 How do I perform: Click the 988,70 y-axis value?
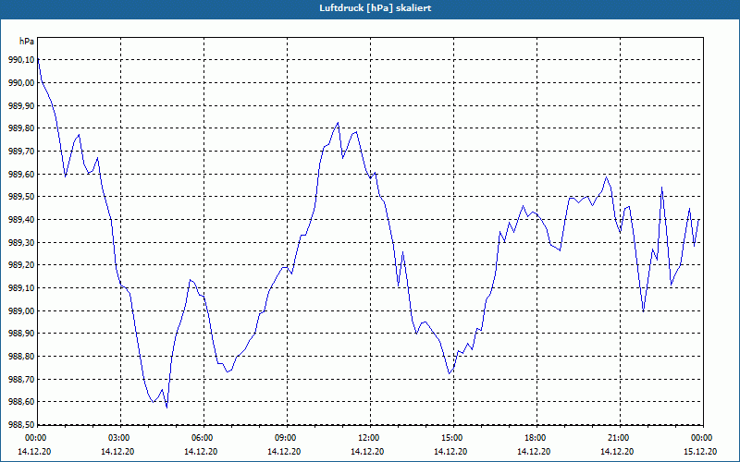[x=21, y=380]
